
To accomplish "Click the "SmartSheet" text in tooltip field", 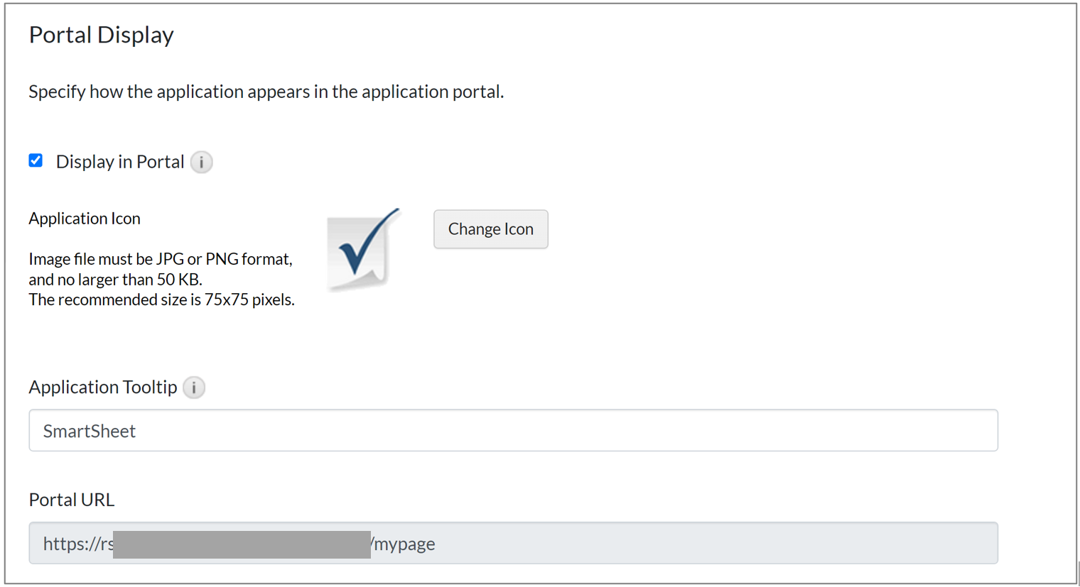I will pyautogui.click(x=90, y=431).
